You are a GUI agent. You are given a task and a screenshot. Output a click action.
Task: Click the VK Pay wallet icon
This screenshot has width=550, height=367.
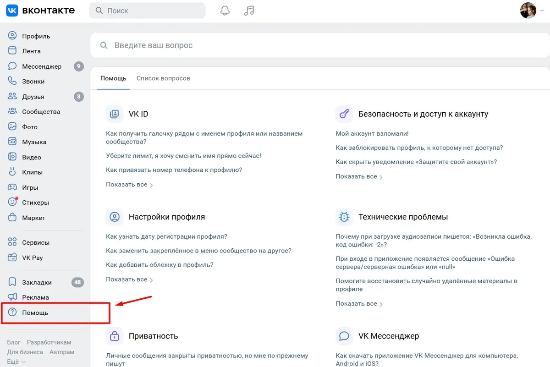tap(12, 257)
